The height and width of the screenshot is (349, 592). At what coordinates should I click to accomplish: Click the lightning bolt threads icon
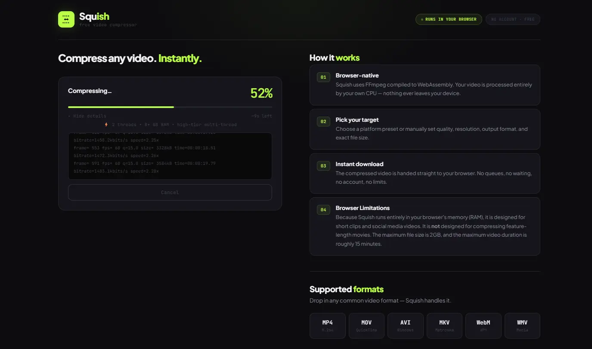tap(106, 124)
